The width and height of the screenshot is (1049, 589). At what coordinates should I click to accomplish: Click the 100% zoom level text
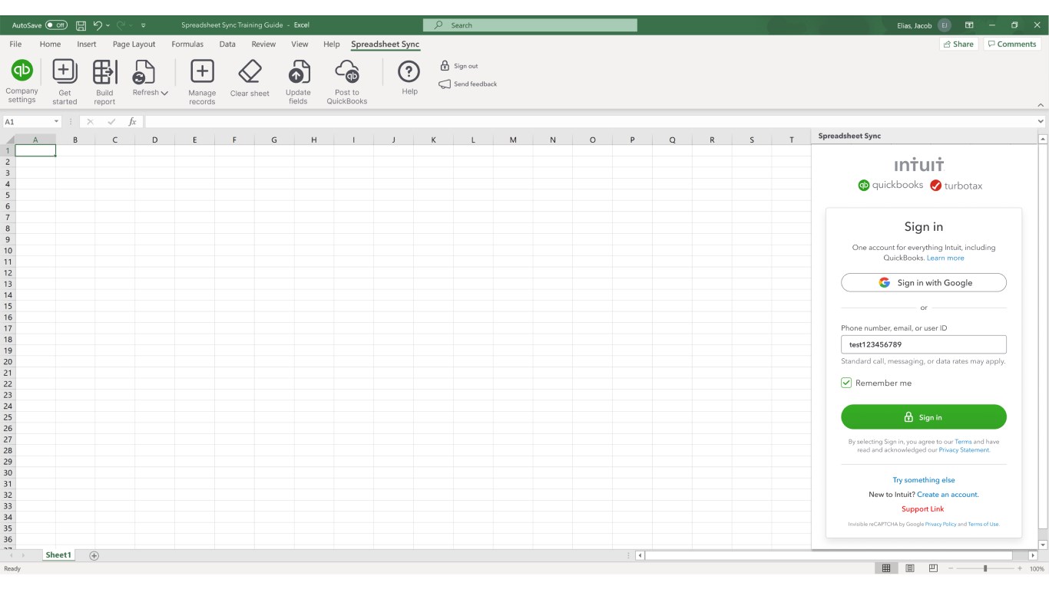[1037, 568]
